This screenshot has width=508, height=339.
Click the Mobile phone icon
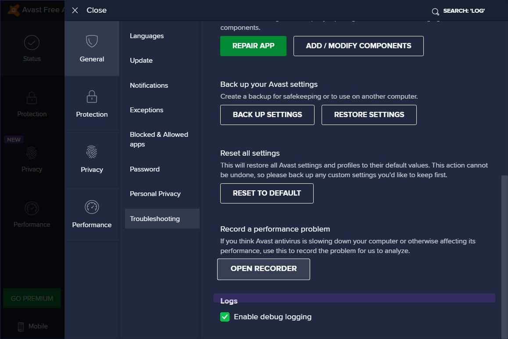click(x=21, y=327)
